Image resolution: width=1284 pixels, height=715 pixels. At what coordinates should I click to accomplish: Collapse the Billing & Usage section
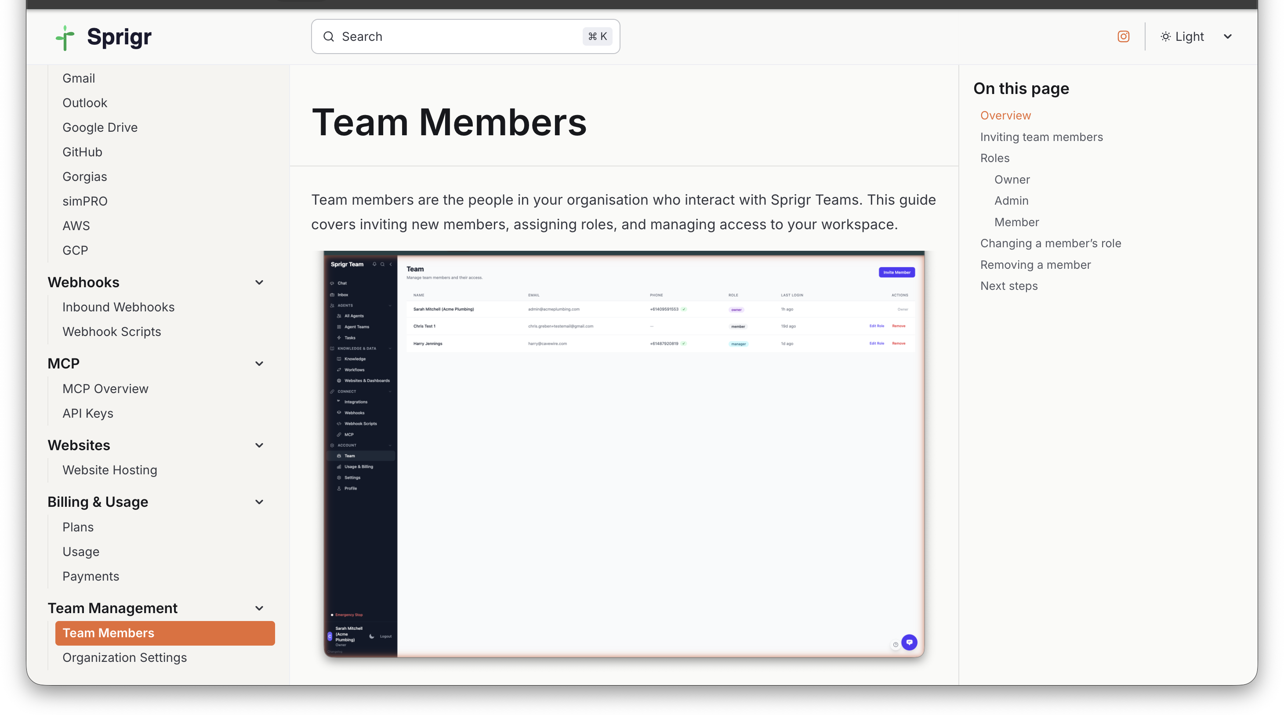point(259,502)
